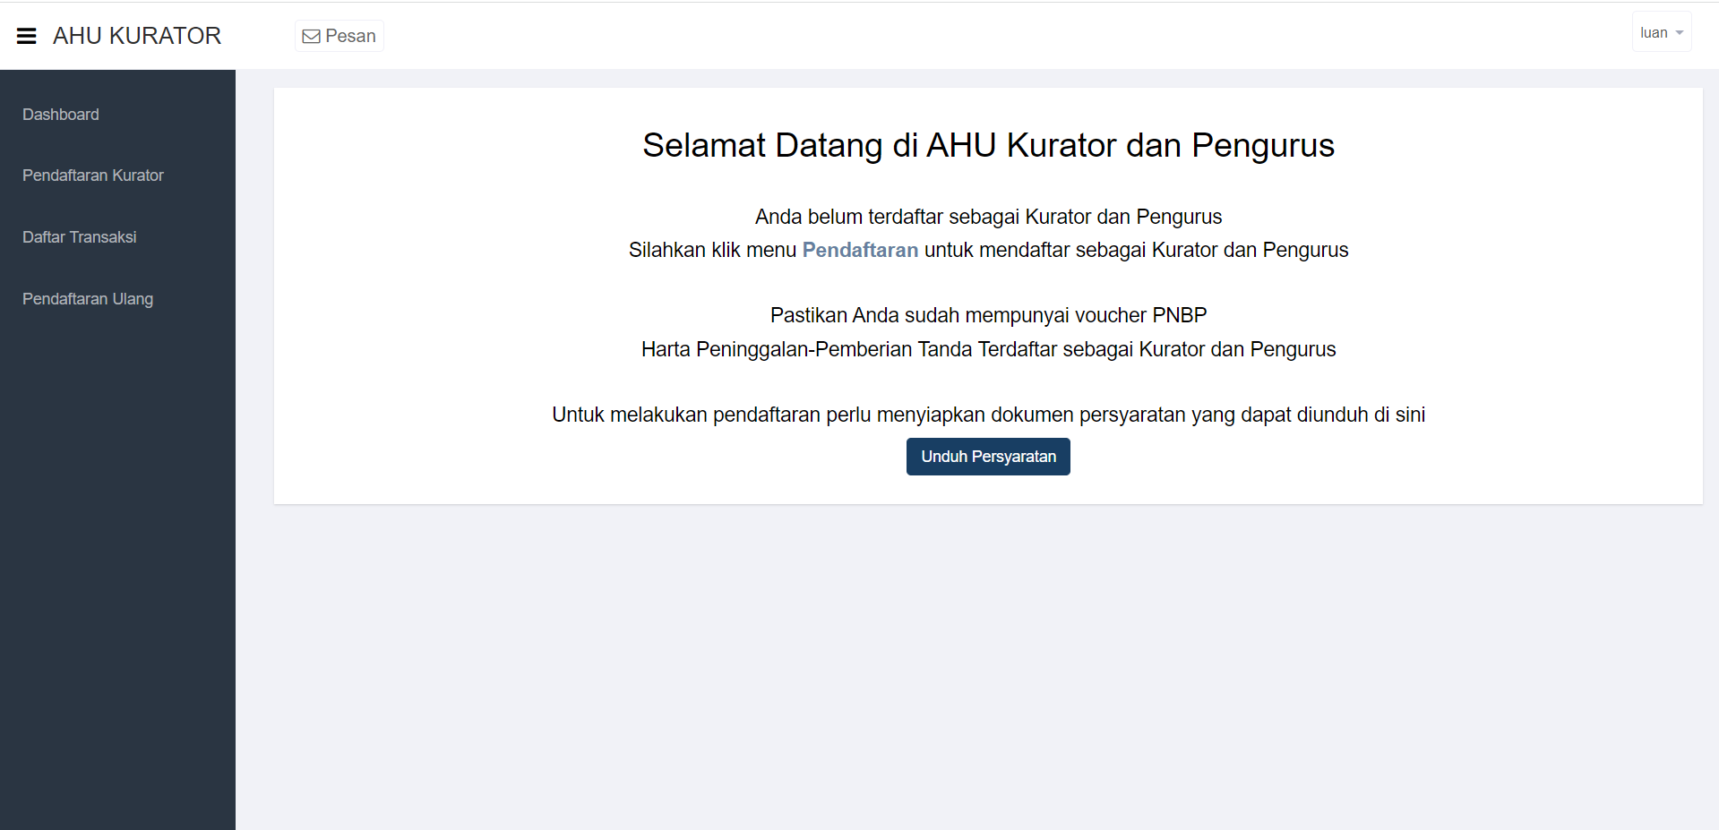Click the AHU KURATOR brand title
The height and width of the screenshot is (830, 1719).
(x=137, y=36)
